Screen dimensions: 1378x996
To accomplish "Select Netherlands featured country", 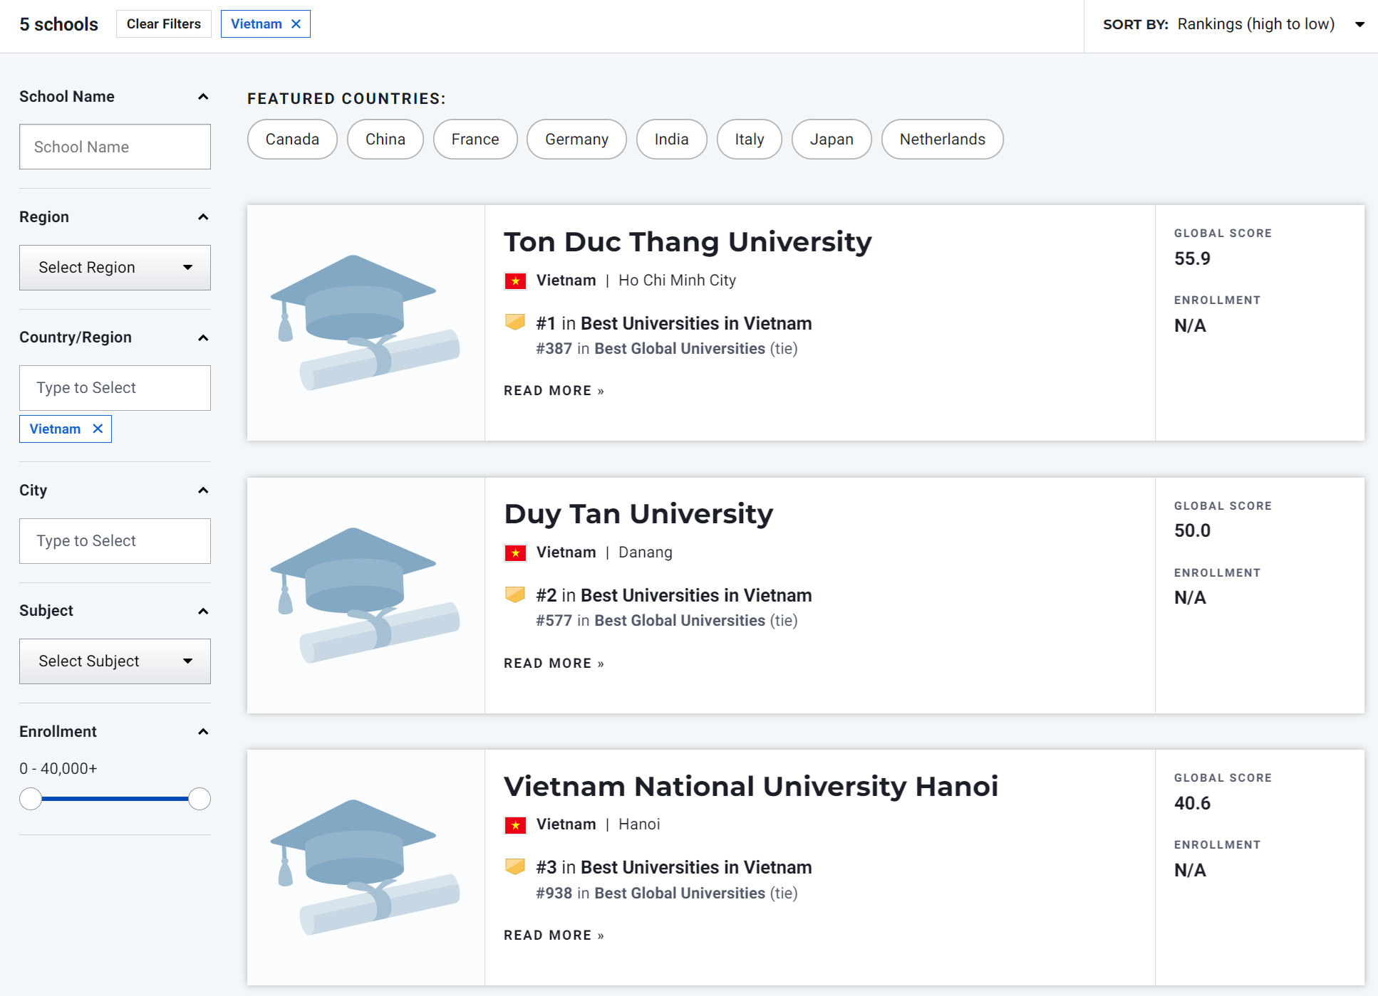I will tap(943, 139).
